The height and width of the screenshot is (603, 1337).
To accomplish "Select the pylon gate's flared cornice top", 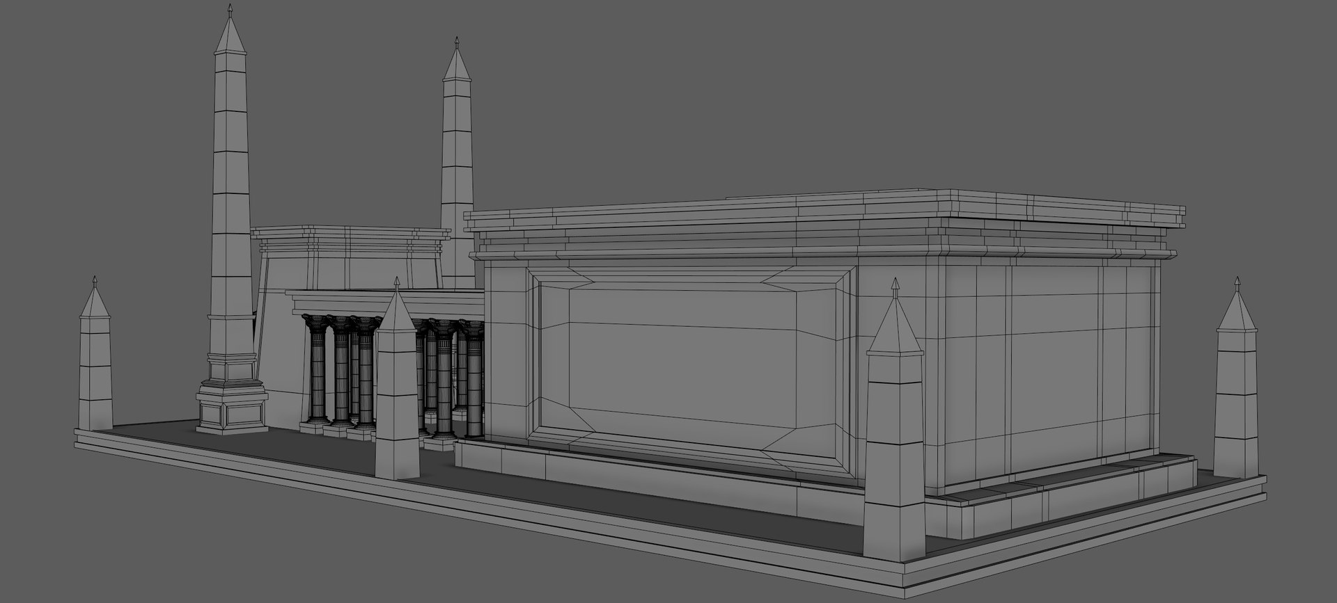I will [350, 241].
